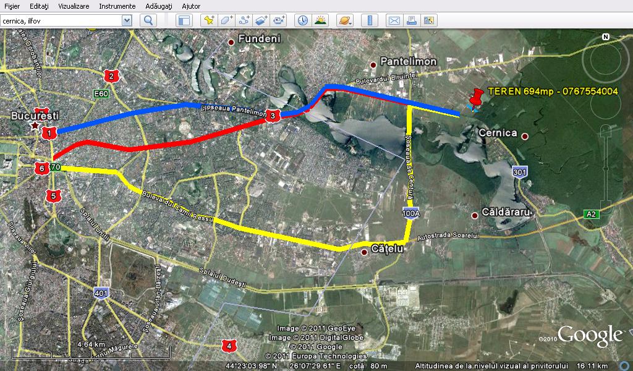633x371 pixels.
Task: Click the red TEREN 694mp pushpin placemark
Action: tap(475, 98)
